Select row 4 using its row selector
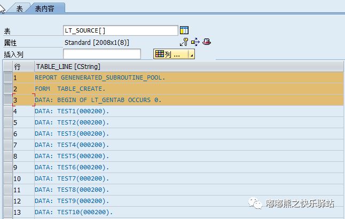 click(8, 111)
